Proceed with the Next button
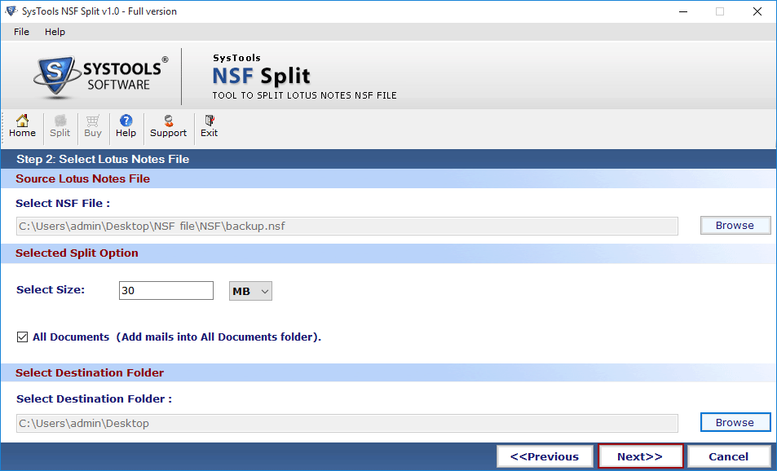Image resolution: width=777 pixels, height=471 pixels. coord(640,456)
